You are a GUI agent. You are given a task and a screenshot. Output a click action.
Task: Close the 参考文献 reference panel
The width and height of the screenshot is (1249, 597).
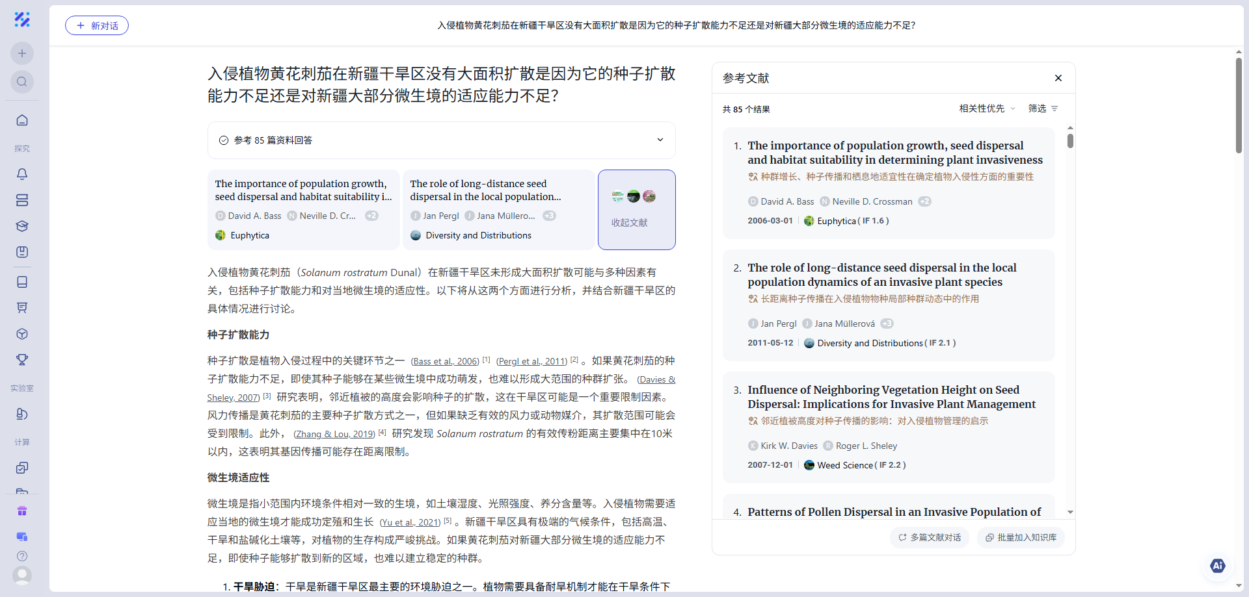(1058, 78)
